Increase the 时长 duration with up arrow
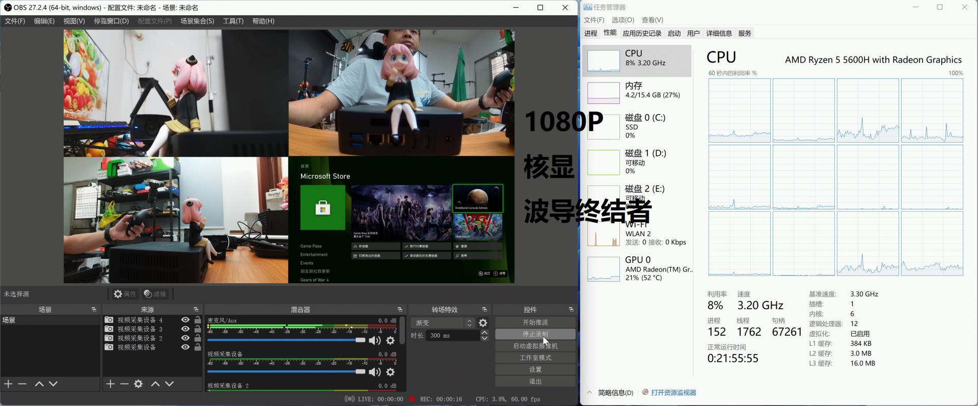Viewport: 978px width, 406px height. click(484, 333)
